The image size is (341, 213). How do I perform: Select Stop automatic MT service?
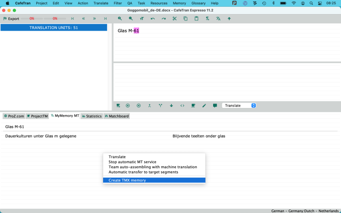click(x=154, y=162)
